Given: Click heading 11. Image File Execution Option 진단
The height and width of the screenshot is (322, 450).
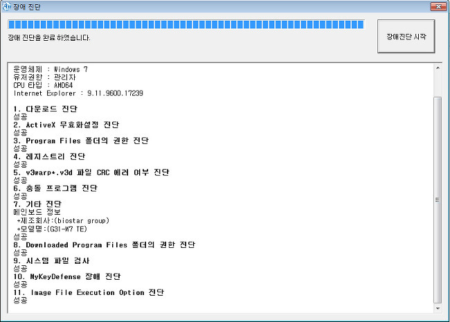Looking at the screenshot, I should pos(89,292).
